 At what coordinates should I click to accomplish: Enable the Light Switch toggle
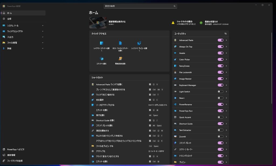click(220, 92)
